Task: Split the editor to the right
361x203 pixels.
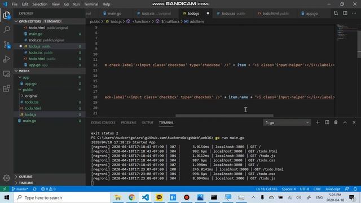Action: click(345, 14)
